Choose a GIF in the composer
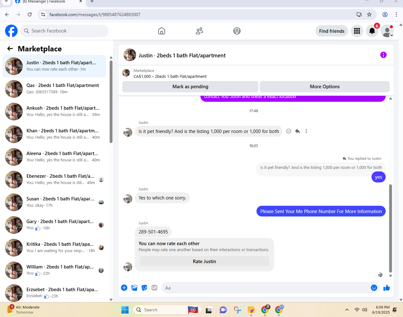Image resolution: width=403 pixels, height=317 pixels. pos(154,288)
